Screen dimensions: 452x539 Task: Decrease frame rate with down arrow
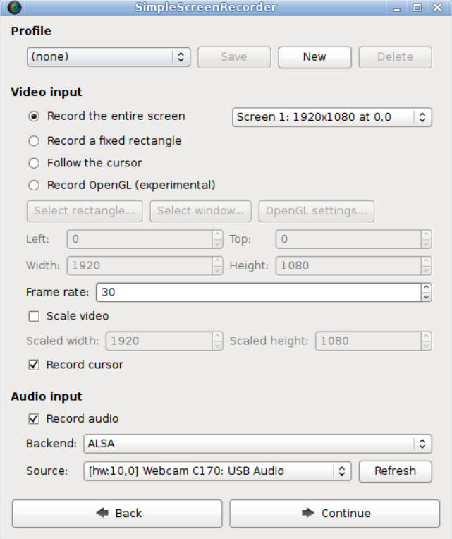(426, 296)
